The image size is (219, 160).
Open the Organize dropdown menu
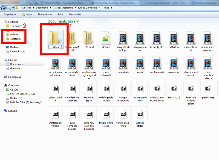9,15
